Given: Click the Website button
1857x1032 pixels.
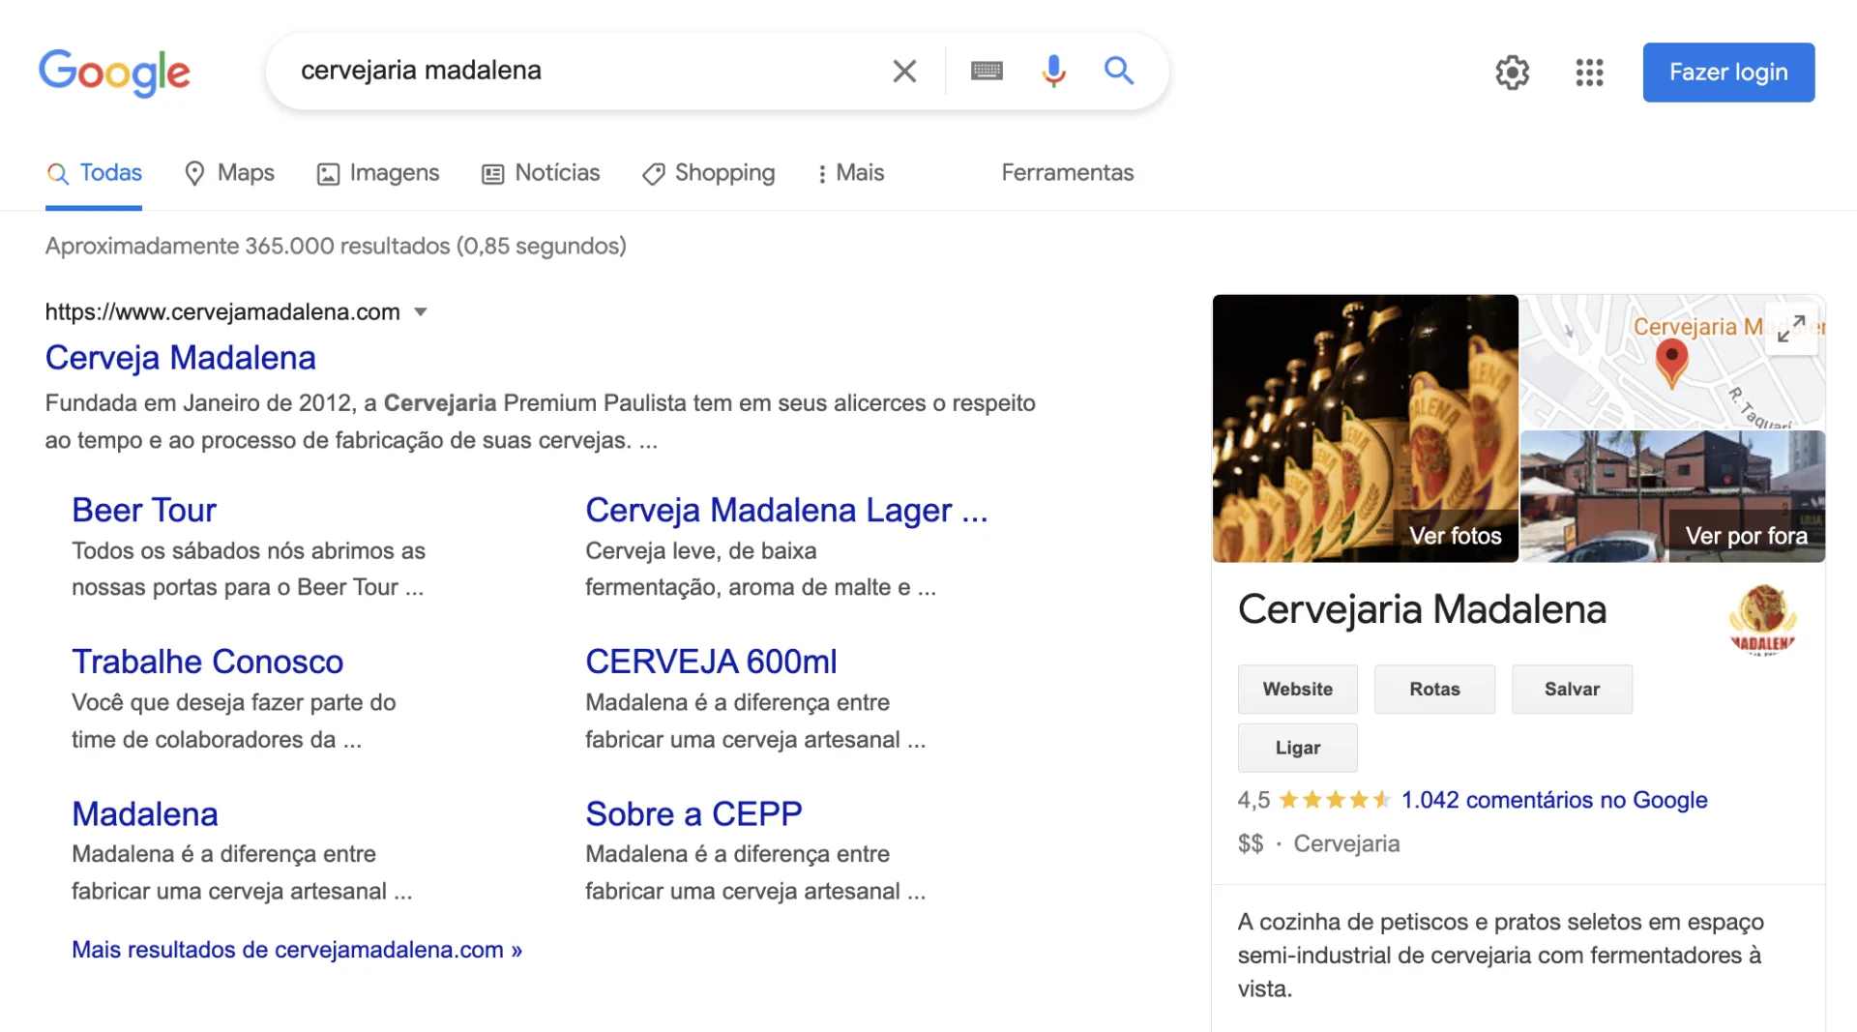Looking at the screenshot, I should point(1297,690).
